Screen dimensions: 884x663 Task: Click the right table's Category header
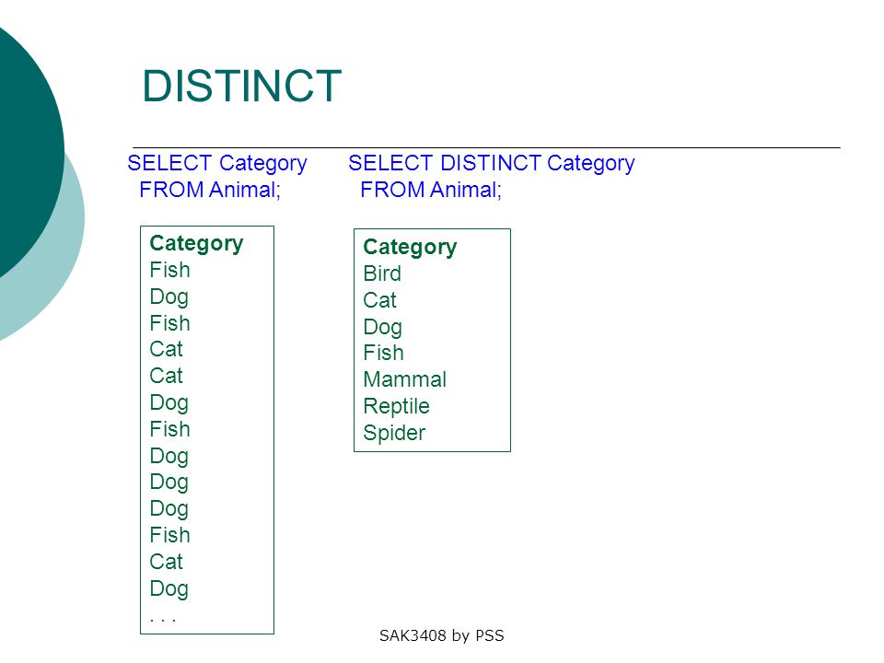[x=410, y=248]
